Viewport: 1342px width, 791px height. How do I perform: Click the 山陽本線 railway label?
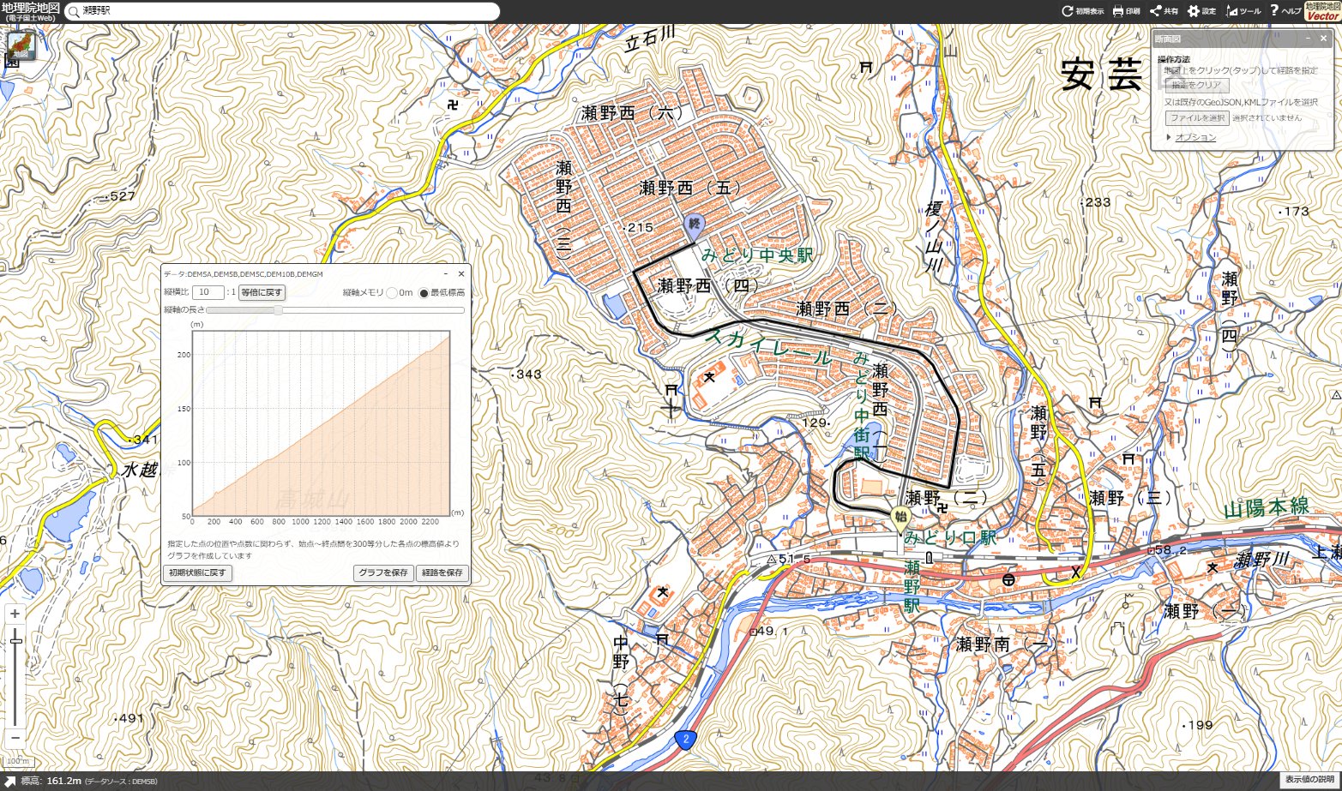pos(1267,507)
